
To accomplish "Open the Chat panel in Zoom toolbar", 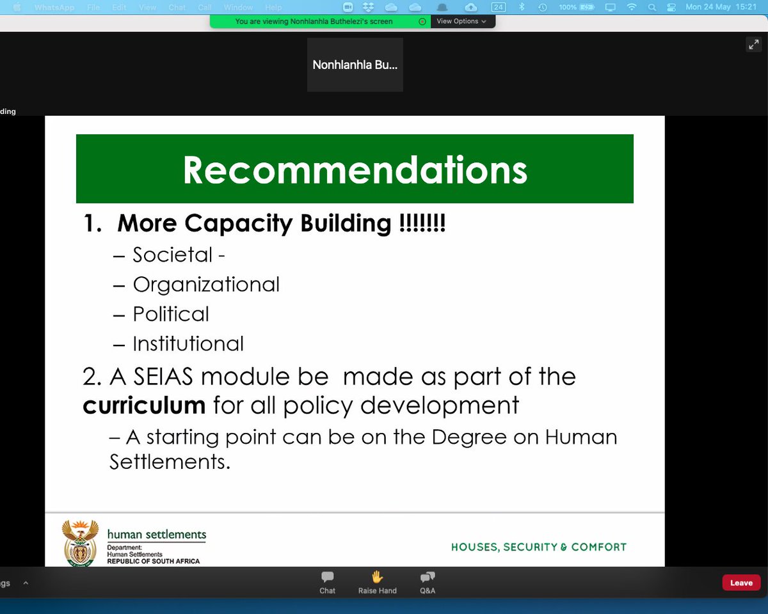I will (x=328, y=582).
